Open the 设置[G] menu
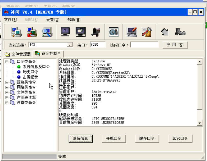Viewport: 207px width, 161px height. 53,20
